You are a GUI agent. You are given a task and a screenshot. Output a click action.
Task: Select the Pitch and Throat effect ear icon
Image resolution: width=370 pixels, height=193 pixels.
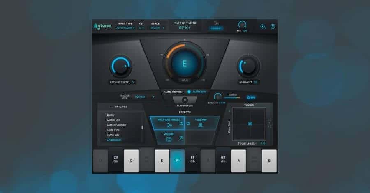coord(169,125)
